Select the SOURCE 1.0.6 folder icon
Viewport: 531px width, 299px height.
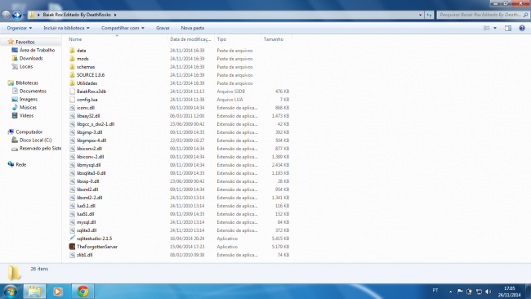pos(72,75)
